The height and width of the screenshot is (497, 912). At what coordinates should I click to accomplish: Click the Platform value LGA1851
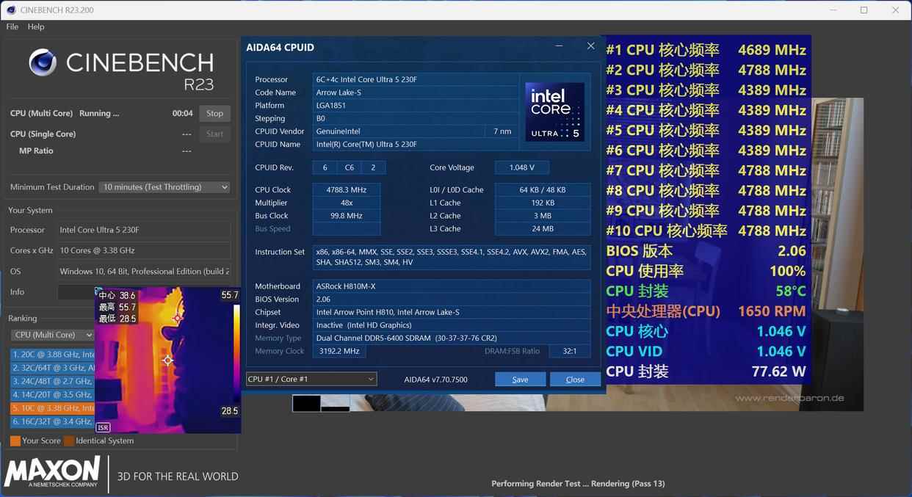(x=416, y=105)
